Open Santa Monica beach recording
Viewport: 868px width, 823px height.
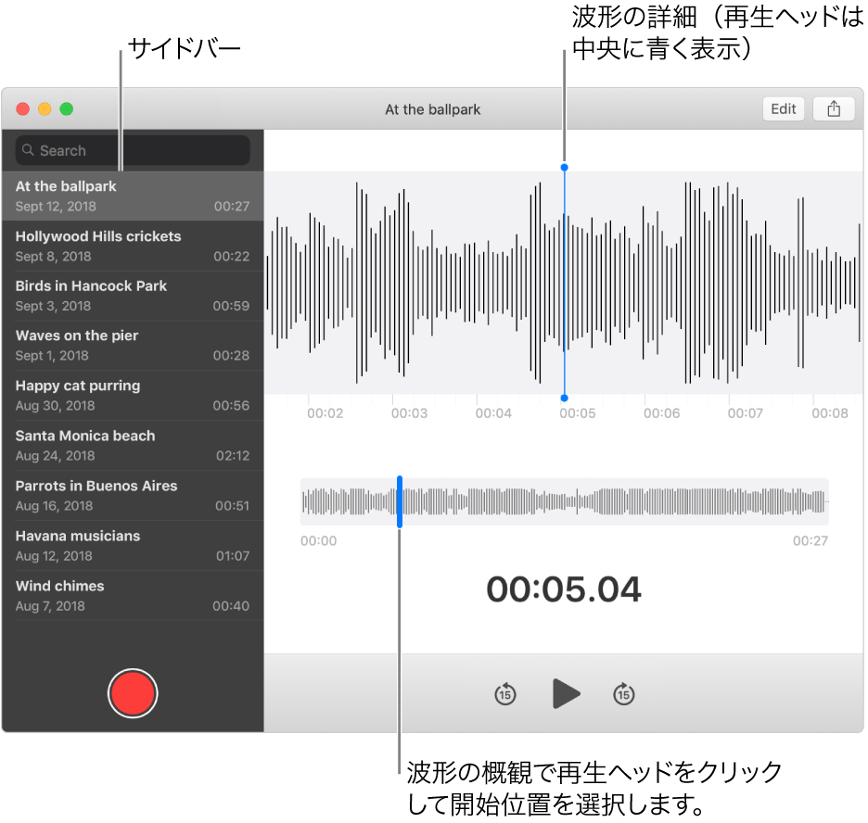(133, 446)
